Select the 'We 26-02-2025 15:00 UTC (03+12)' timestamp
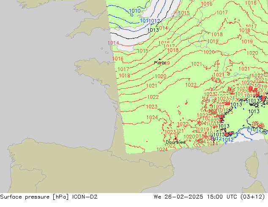This screenshot has width=268, height=207. [209, 197]
